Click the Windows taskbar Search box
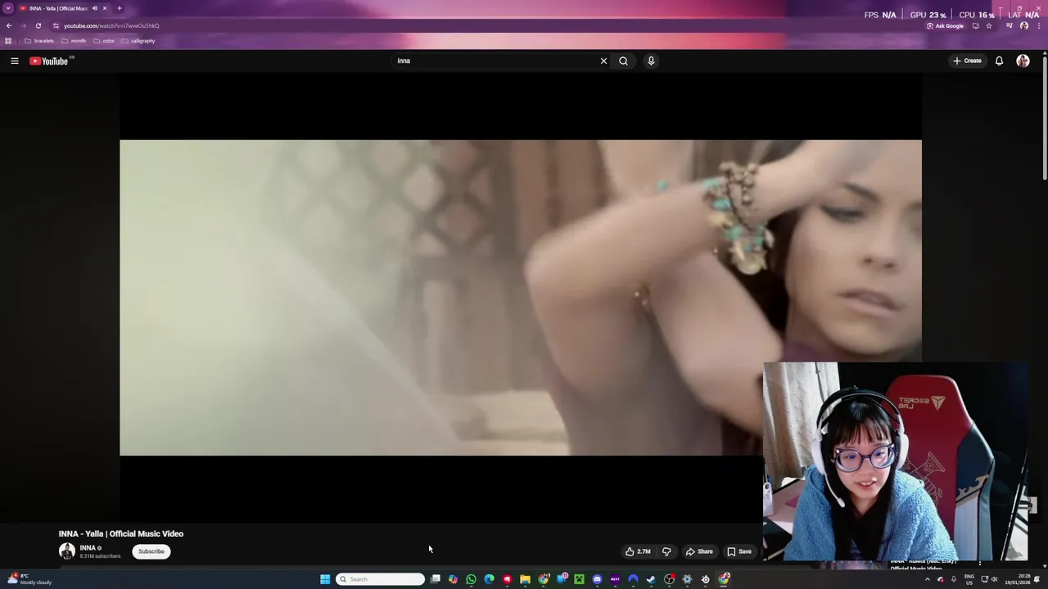This screenshot has height=589, width=1048. [381, 579]
